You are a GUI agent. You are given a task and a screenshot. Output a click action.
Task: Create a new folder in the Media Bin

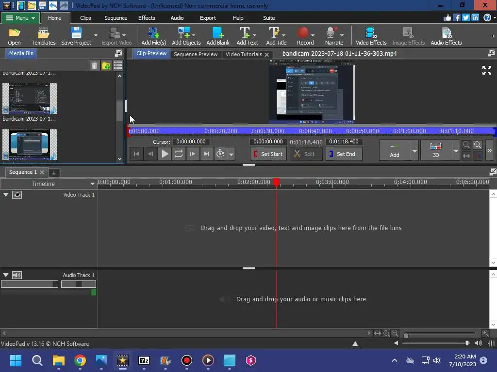106,65
